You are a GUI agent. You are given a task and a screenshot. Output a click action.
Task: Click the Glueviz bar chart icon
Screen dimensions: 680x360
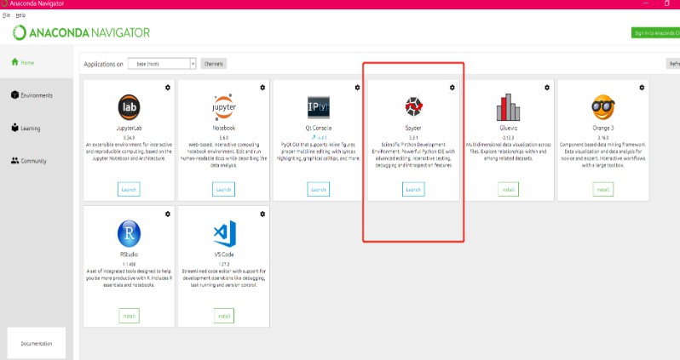pyautogui.click(x=508, y=107)
